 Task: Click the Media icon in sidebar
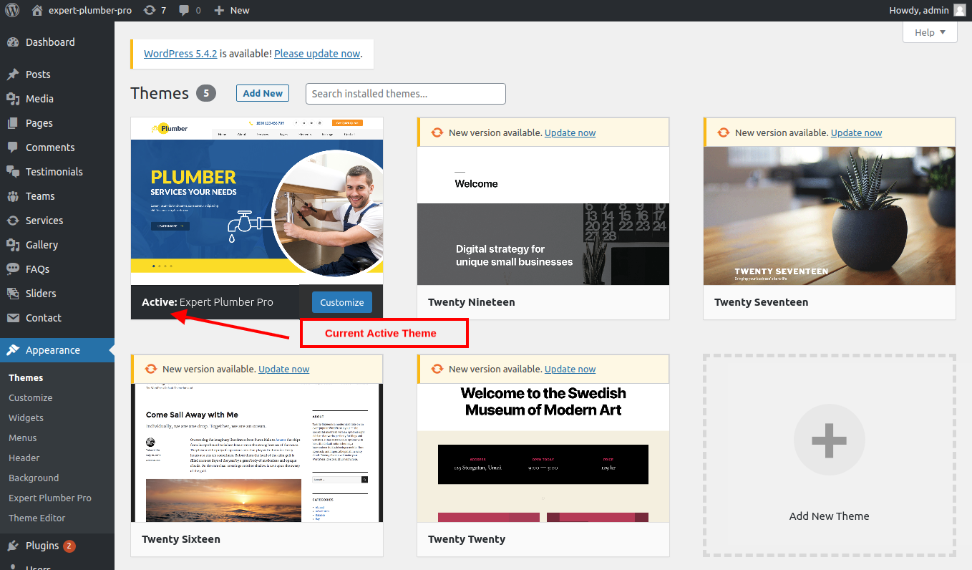coord(13,99)
